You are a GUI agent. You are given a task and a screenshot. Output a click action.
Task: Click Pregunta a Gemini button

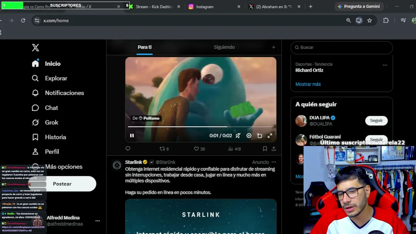[358, 6]
